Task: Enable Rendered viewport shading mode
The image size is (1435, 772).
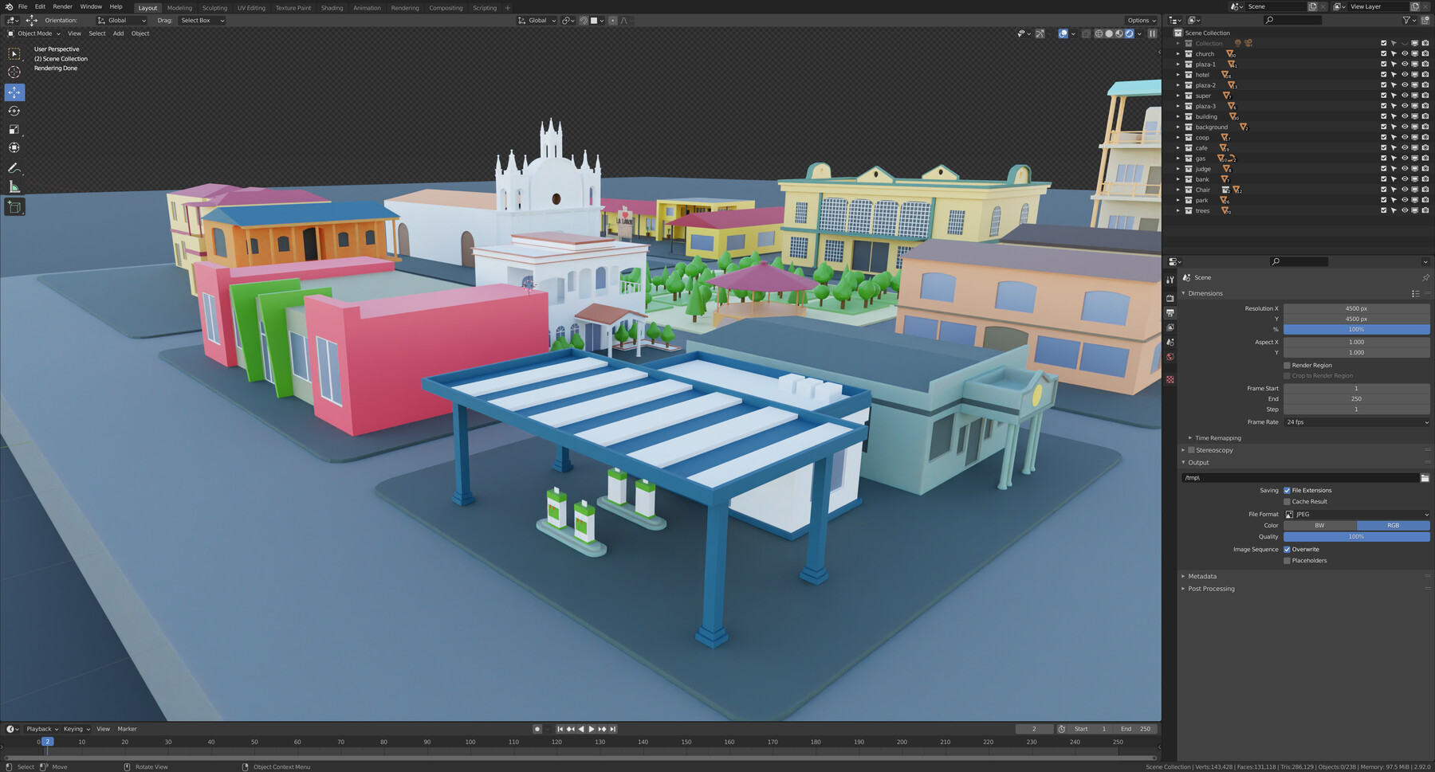Action: pyautogui.click(x=1130, y=33)
